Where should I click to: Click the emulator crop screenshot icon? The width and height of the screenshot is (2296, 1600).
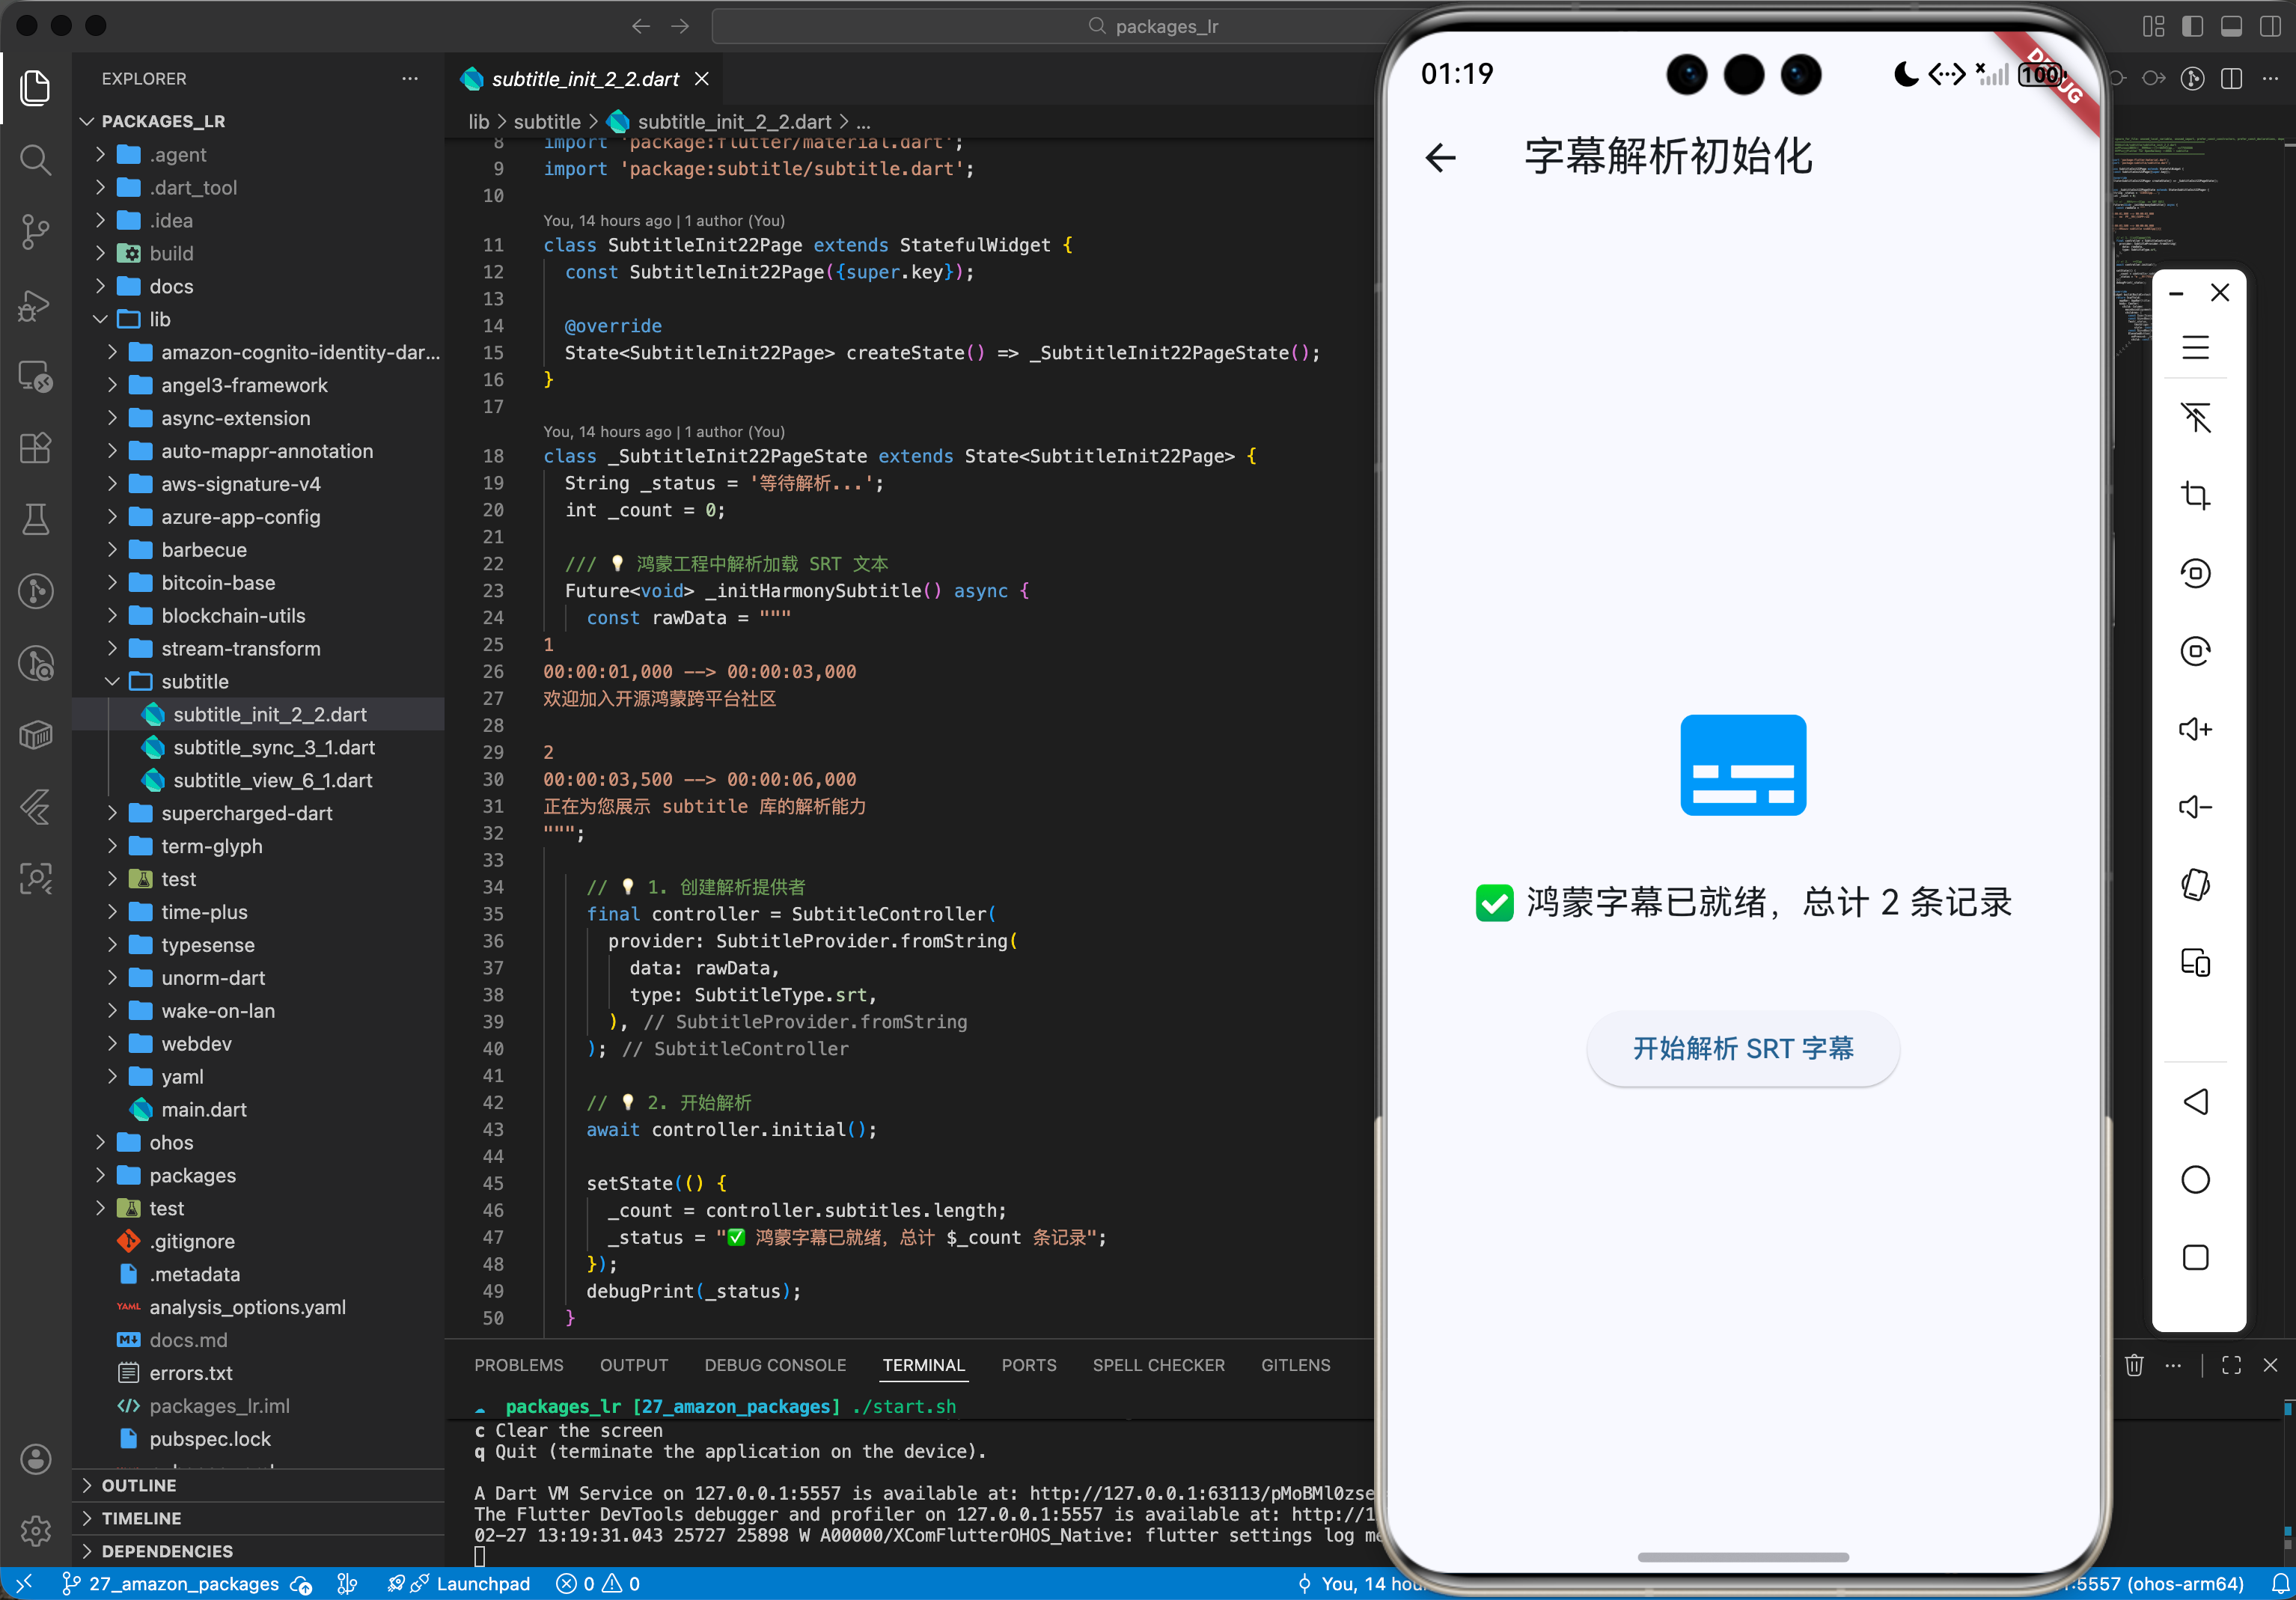2195,495
